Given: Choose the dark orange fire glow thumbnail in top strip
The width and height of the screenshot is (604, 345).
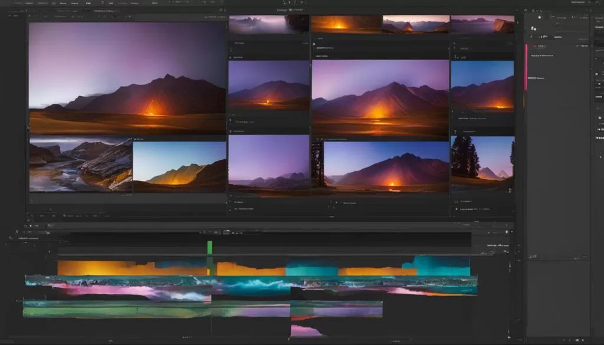Looking at the screenshot, I should [x=346, y=24].
